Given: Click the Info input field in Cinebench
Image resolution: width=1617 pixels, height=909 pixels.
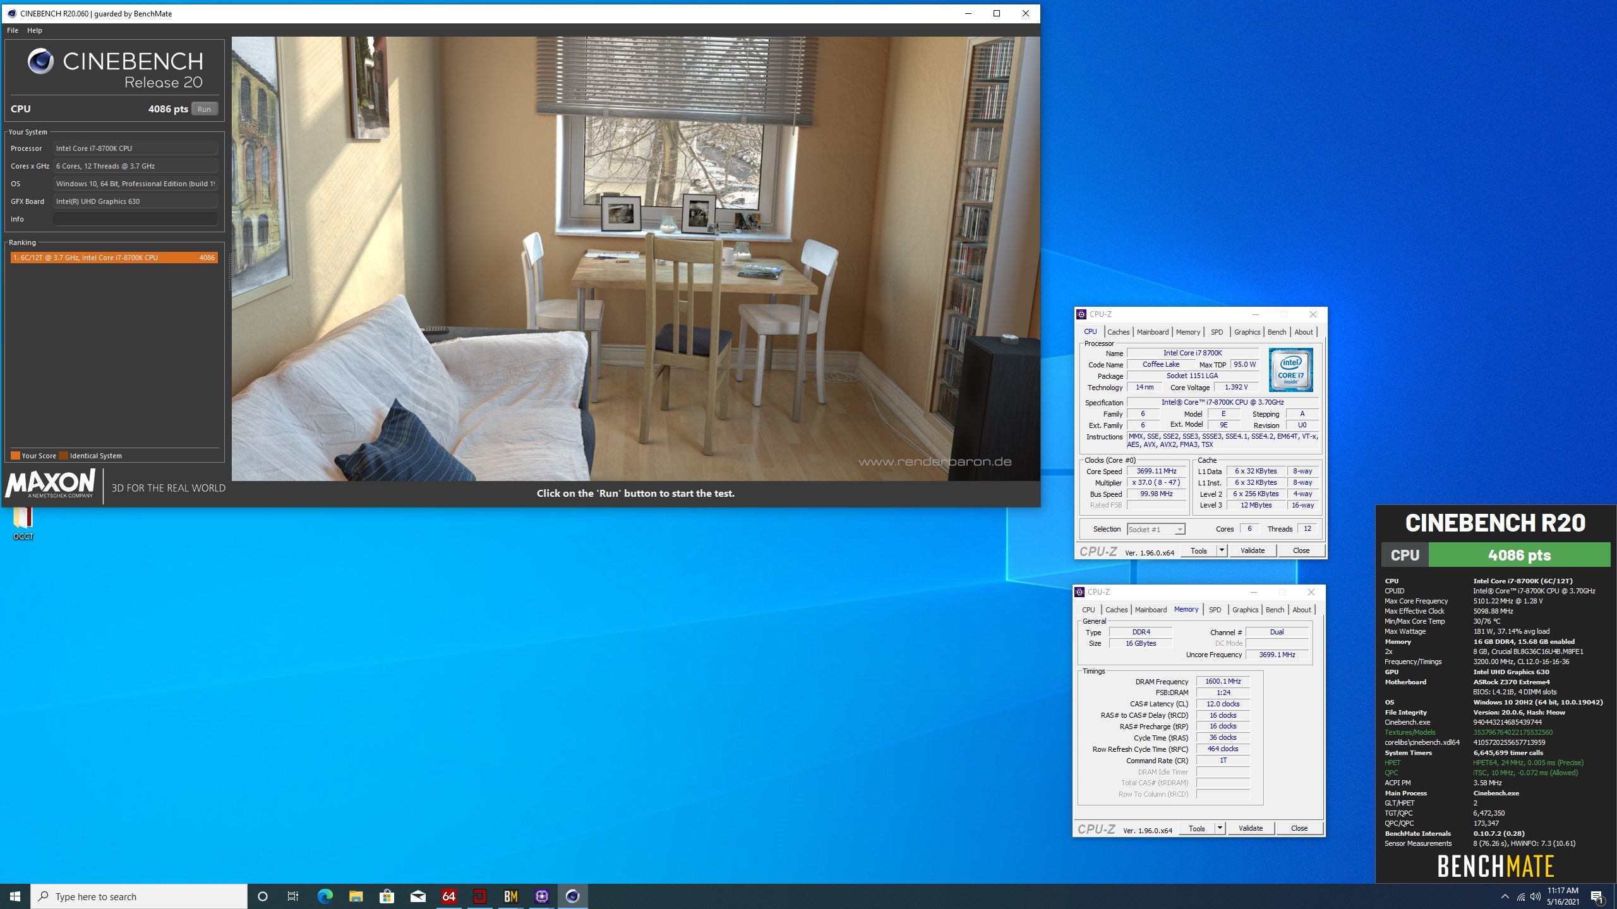Looking at the screenshot, I should point(135,219).
